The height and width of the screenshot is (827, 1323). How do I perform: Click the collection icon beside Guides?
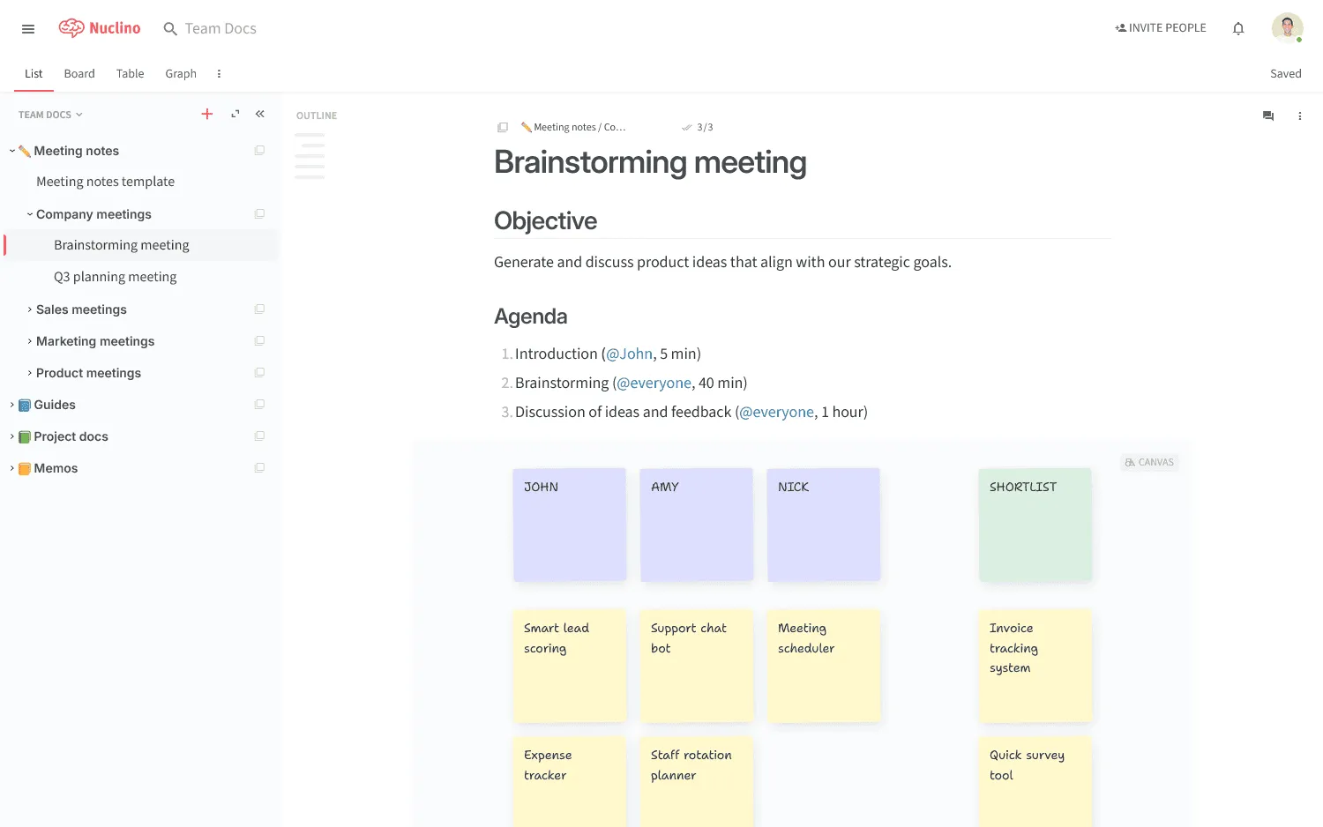pyautogui.click(x=259, y=405)
